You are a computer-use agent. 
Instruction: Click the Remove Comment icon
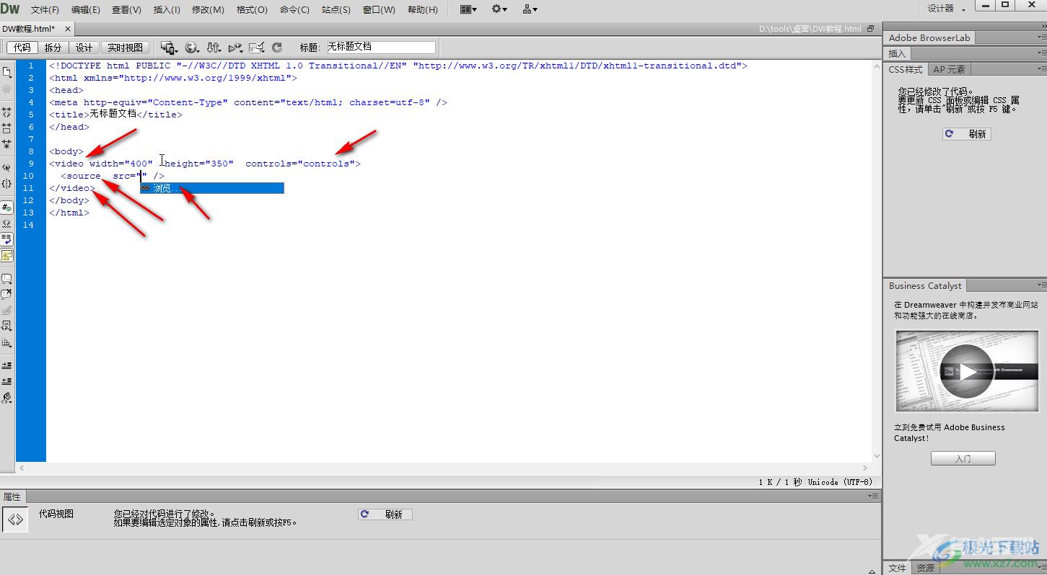[x=6, y=295]
